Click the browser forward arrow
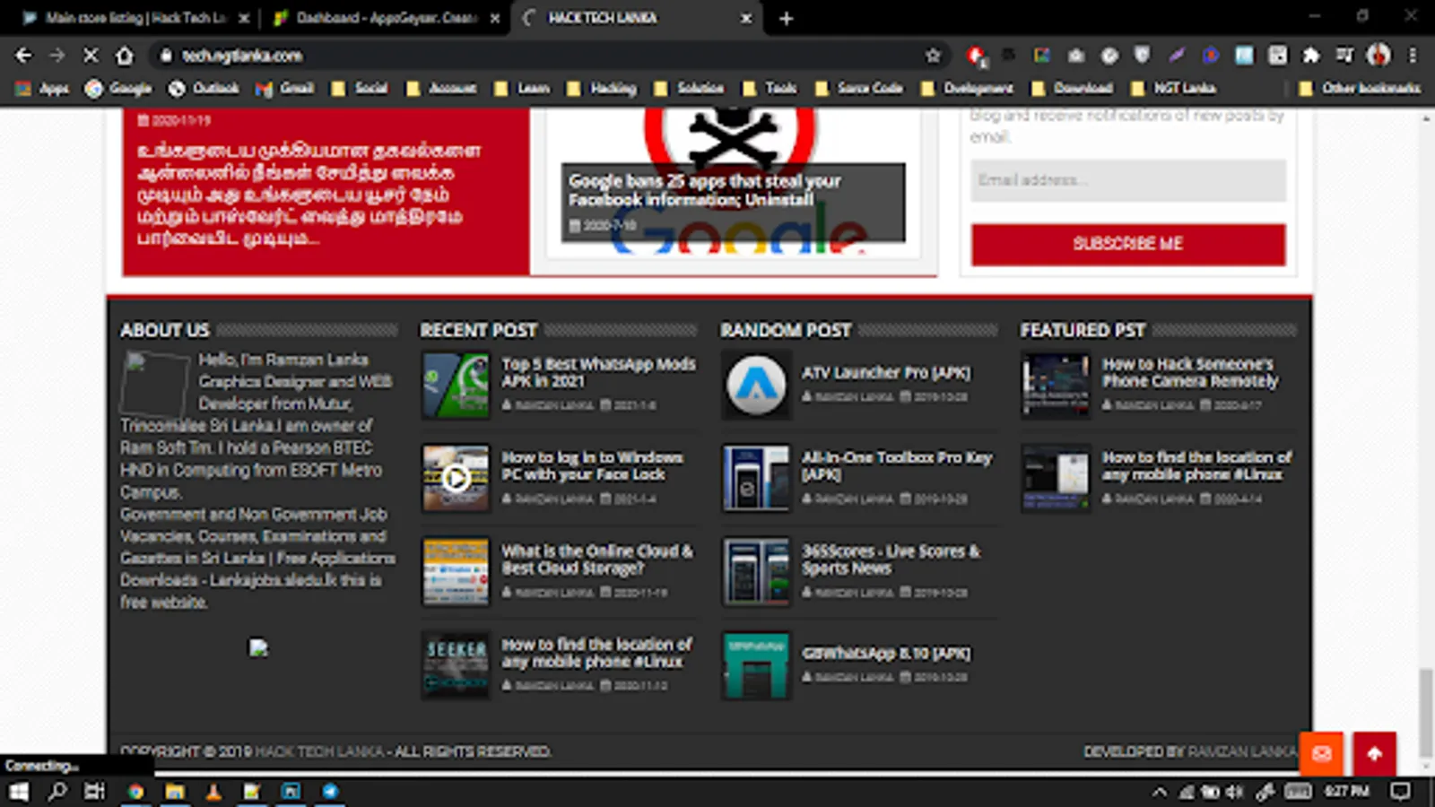The image size is (1435, 807). click(57, 56)
